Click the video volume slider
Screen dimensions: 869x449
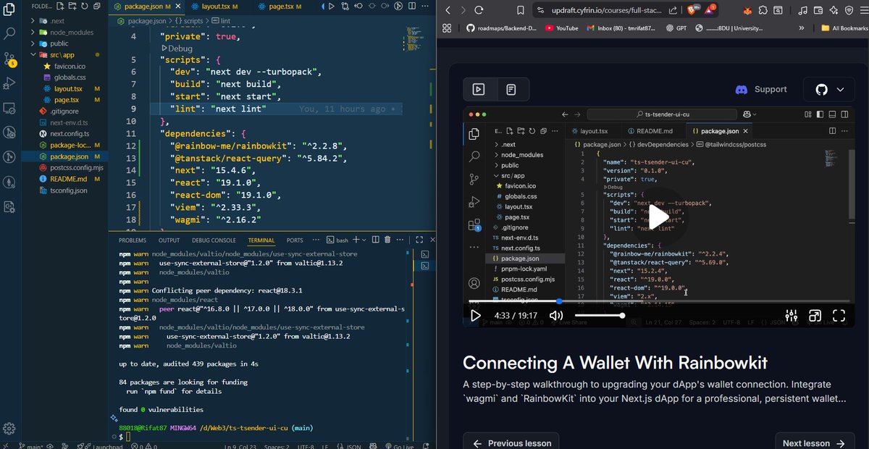click(598, 315)
